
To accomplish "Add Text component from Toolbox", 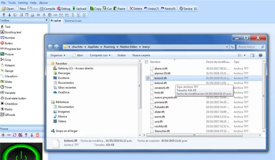I will tap(5, 27).
